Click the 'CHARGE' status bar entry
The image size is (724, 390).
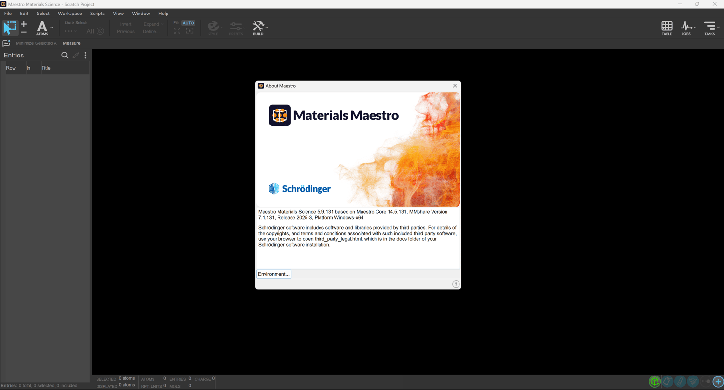tap(205, 379)
